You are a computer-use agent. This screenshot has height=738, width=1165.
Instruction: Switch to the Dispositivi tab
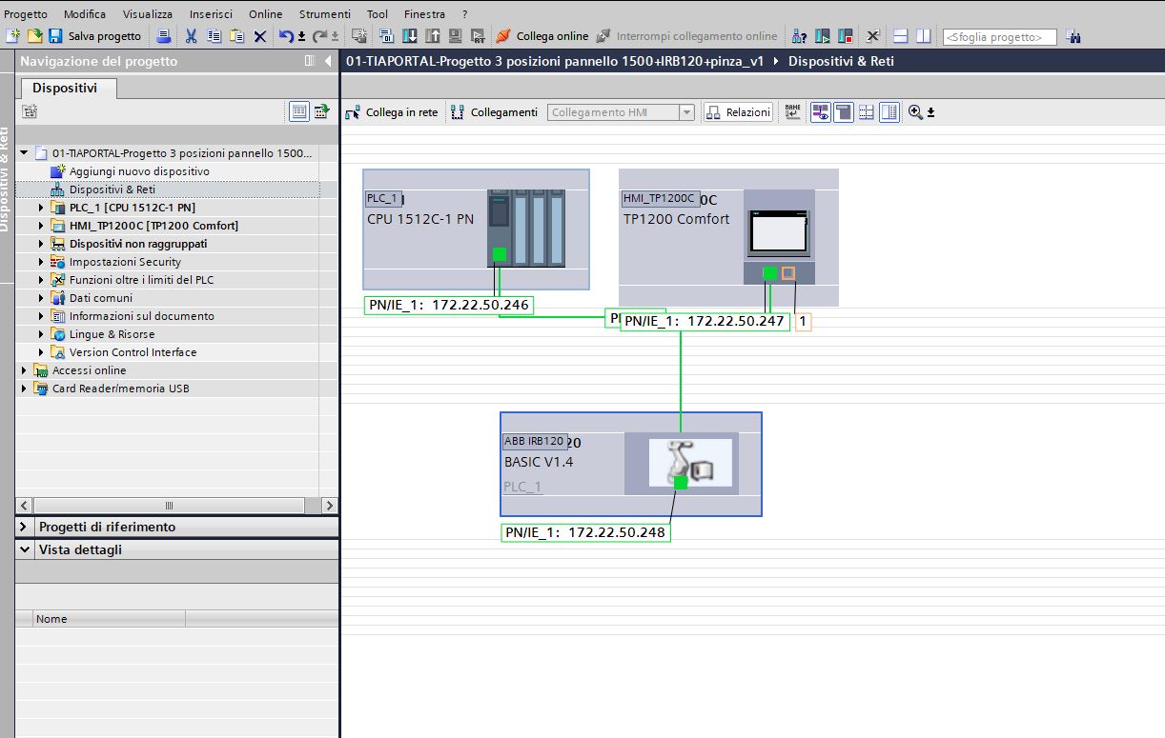click(x=67, y=87)
